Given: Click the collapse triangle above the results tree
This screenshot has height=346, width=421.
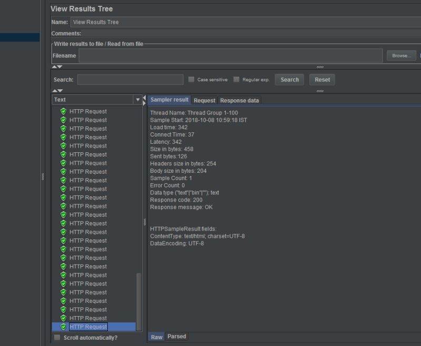Looking at the screenshot, I should (55, 91).
